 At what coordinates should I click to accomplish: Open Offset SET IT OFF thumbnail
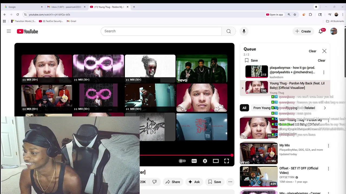(259, 176)
